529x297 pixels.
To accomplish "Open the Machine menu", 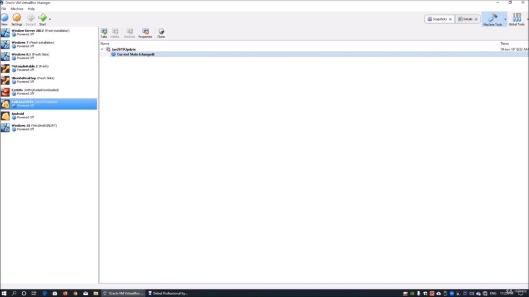I will click(x=17, y=9).
